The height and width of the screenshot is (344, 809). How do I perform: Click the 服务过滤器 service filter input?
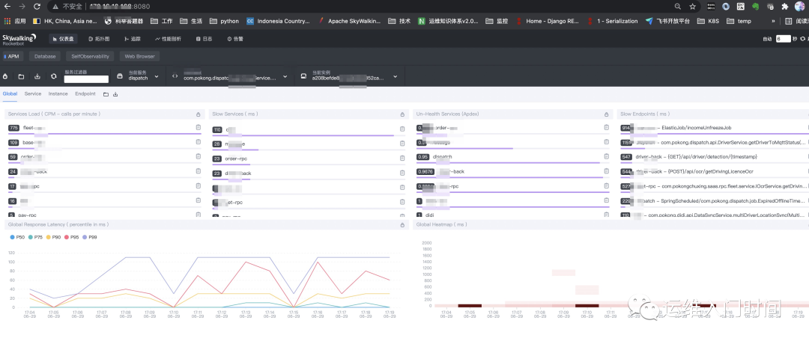[x=86, y=79]
